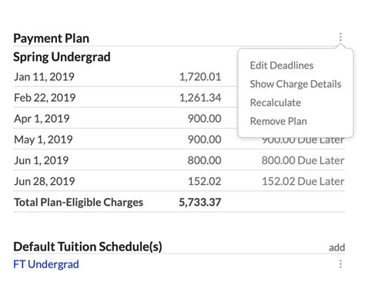Click the 5,733.37 total charges amount
The height and width of the screenshot is (299, 365).
pos(199,202)
